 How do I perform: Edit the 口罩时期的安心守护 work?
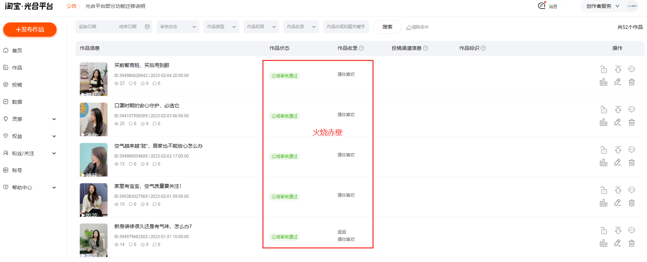(618, 122)
